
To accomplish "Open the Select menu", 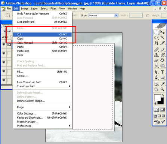I will click(44, 9).
